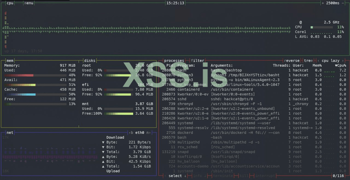Switch to next sort column right of cpu lazy
Screen dimensions: 350x180
tap(343, 61)
